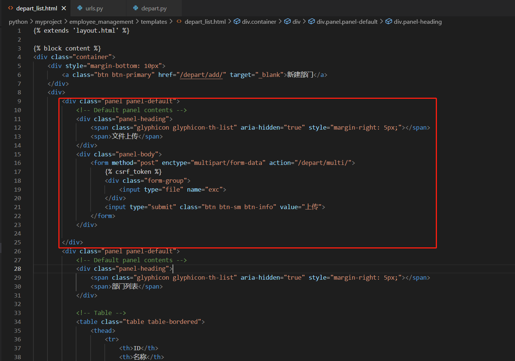Click '{% csrf_token %}' on line 17

133,172
